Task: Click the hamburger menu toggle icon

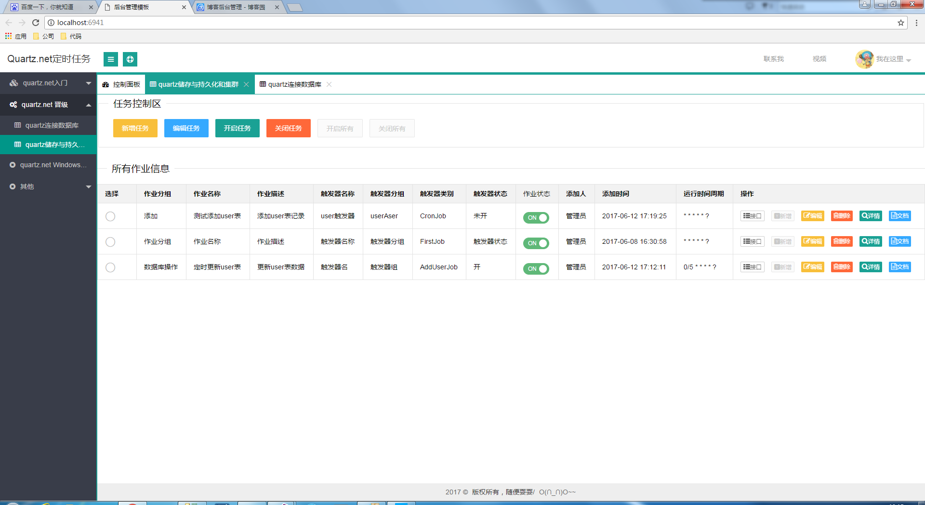Action: point(111,59)
